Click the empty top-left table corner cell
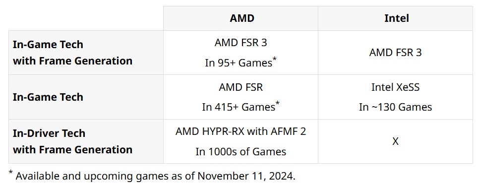This screenshot has height=190, width=477. (x=86, y=18)
